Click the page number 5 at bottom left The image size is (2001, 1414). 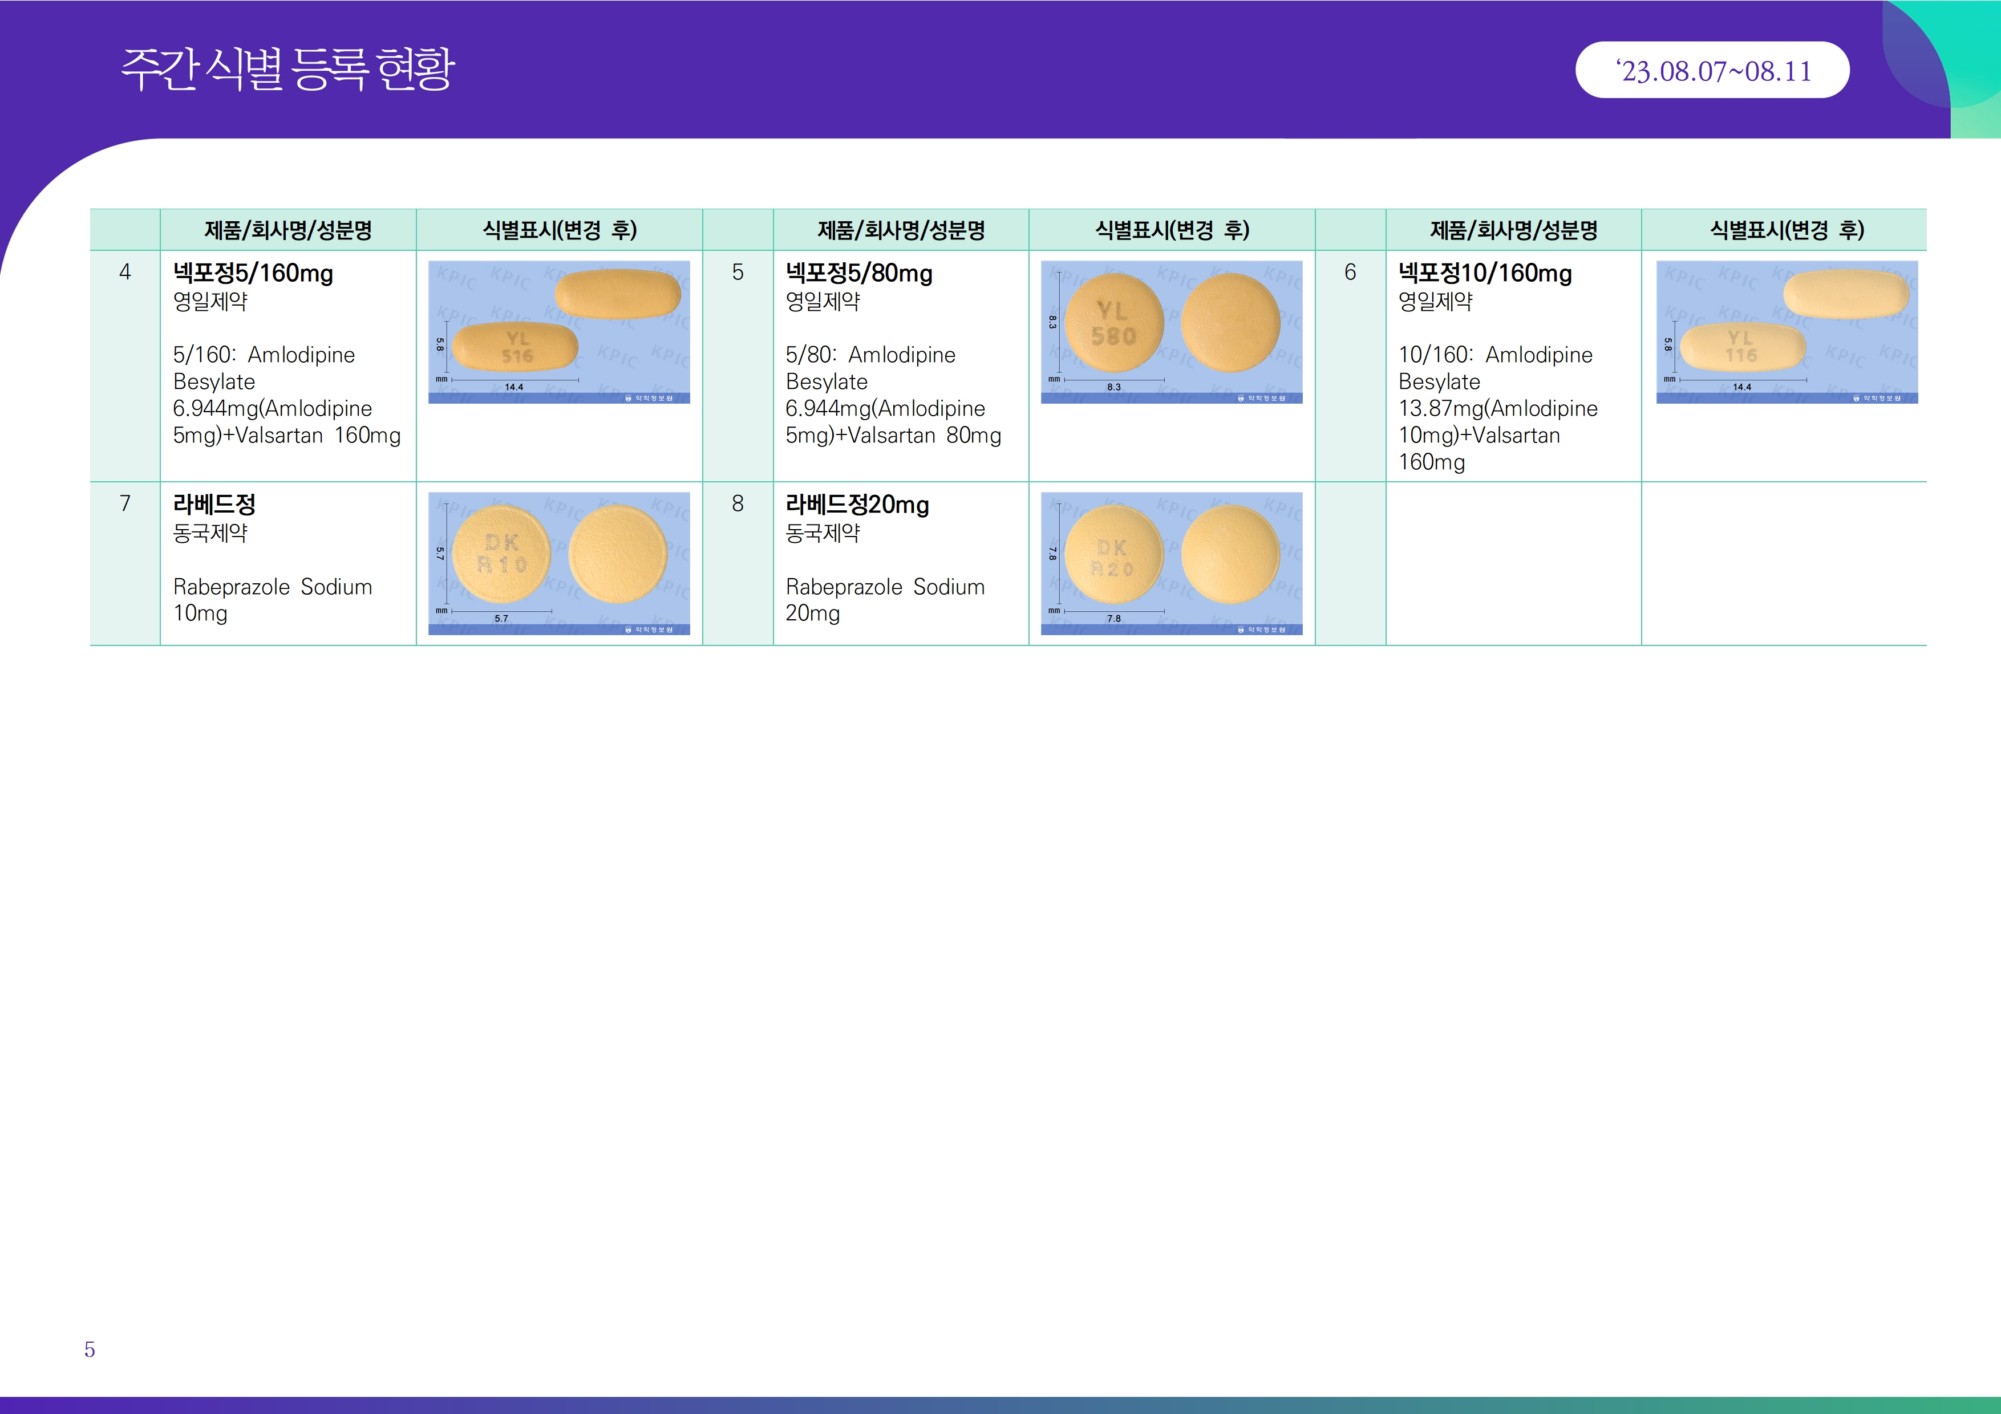[90, 1350]
